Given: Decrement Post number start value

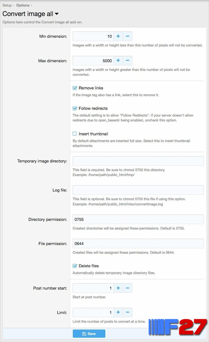Looking at the screenshot, I should 127,288.
